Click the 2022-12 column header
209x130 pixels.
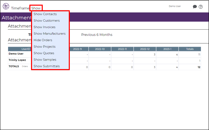tap(145, 49)
